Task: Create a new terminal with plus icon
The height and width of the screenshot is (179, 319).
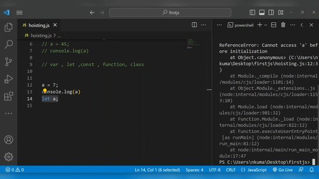Action: (260, 25)
